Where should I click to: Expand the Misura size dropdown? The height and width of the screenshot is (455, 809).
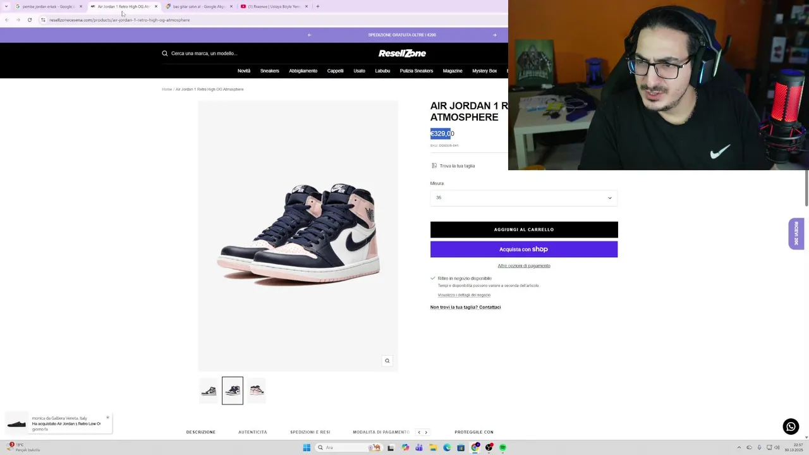pos(524,198)
